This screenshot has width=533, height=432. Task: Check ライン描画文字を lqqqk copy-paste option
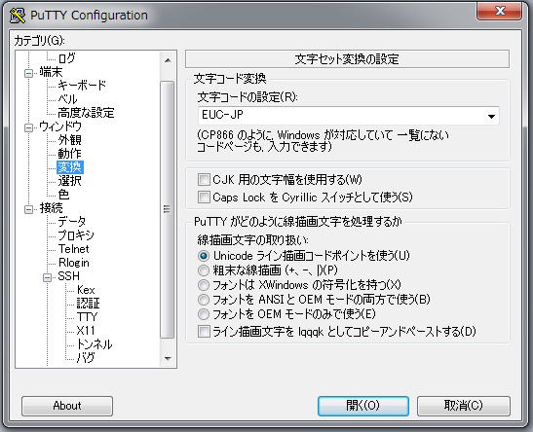[x=204, y=331]
